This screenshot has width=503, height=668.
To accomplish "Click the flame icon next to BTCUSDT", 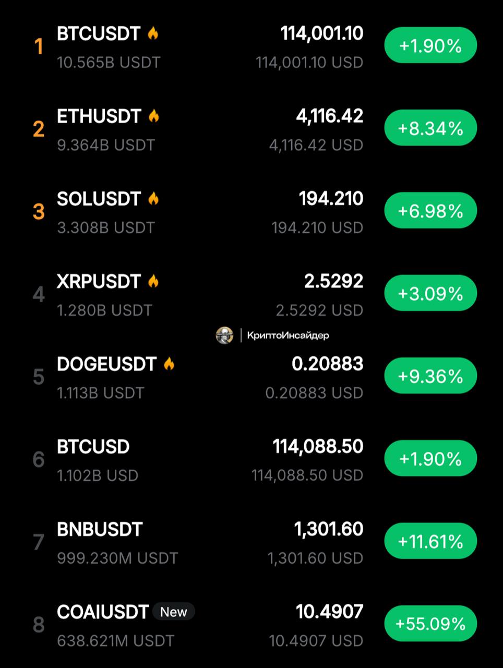I will click(x=153, y=33).
